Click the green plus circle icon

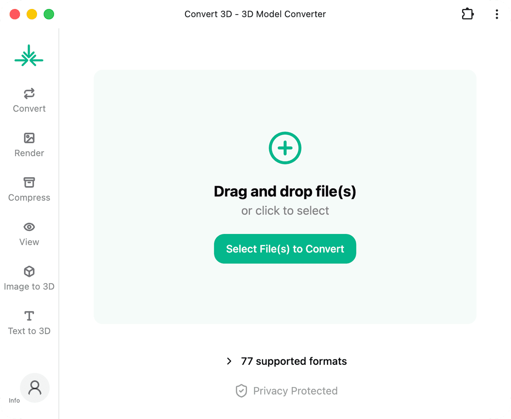285,148
